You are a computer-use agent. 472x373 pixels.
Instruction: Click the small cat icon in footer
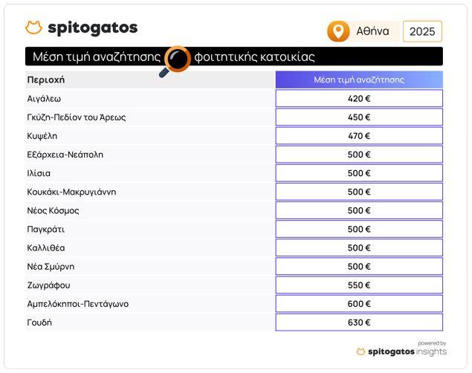pos(361,351)
